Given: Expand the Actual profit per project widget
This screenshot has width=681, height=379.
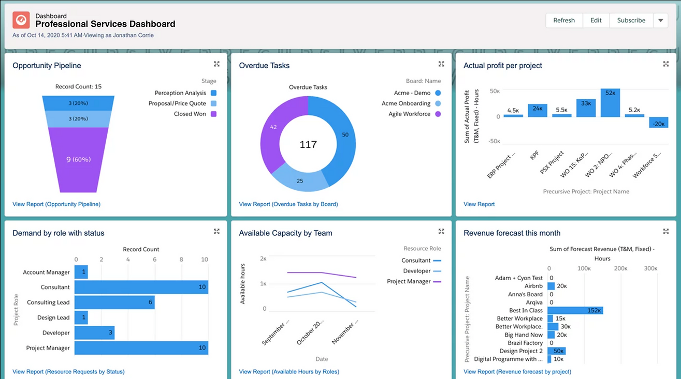Looking at the screenshot, I should point(666,64).
